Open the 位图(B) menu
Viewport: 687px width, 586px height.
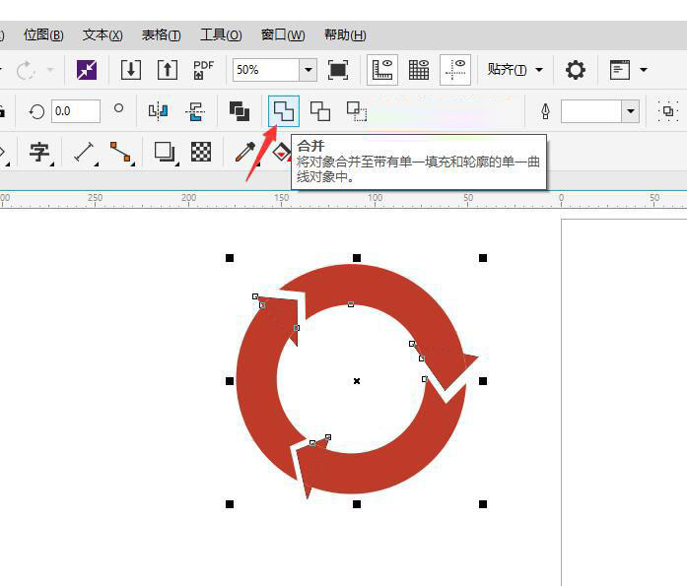[x=43, y=35]
